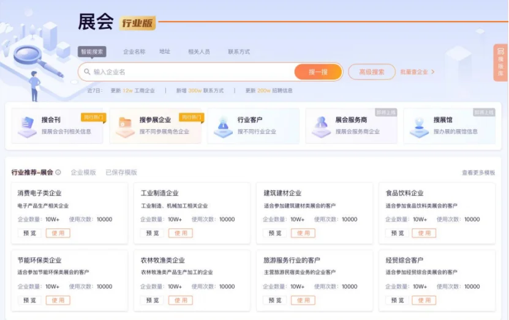Select the 行业推荐-展会 tab
509x320 pixels.
point(32,172)
